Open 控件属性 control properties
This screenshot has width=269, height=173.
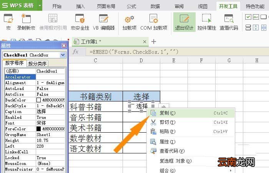pos(207,22)
